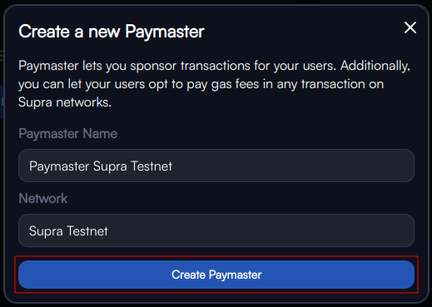
Task: Click the 'Supra networks.' text in description
Action: click(65, 102)
